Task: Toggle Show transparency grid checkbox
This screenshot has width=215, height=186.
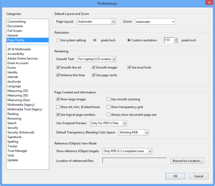Action: click(109, 107)
